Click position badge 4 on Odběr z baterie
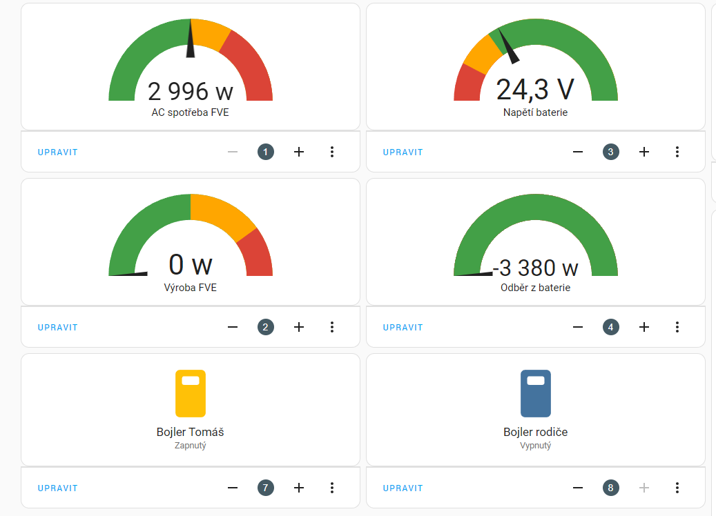716x516 pixels. (x=611, y=327)
